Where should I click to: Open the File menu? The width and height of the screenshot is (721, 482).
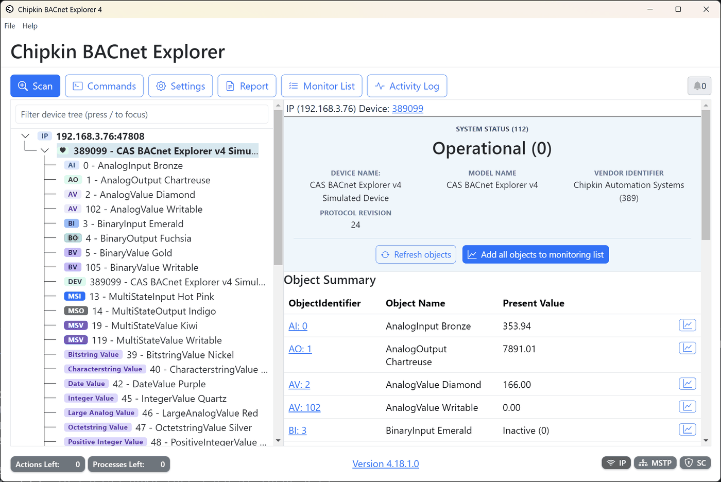(10, 26)
